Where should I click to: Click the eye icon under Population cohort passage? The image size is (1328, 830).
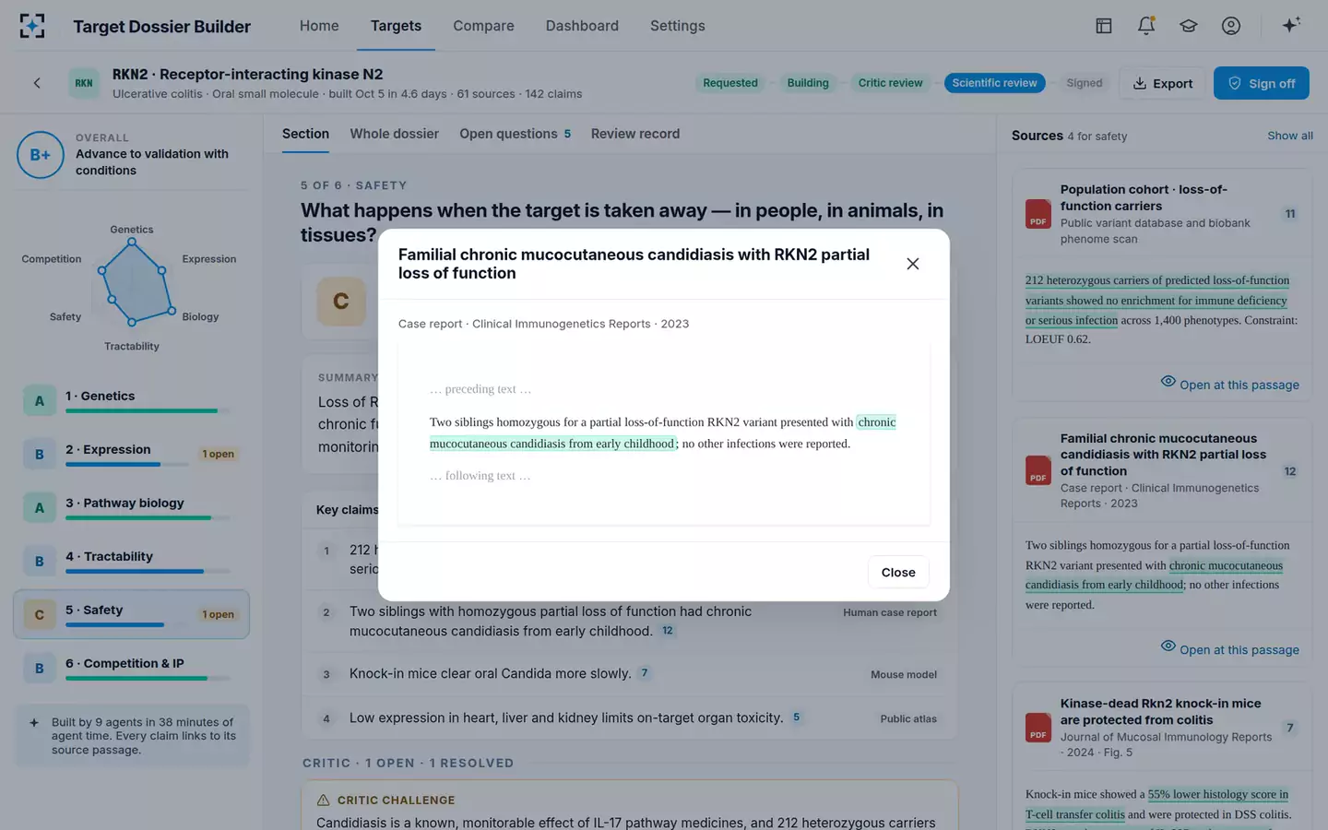pyautogui.click(x=1168, y=382)
